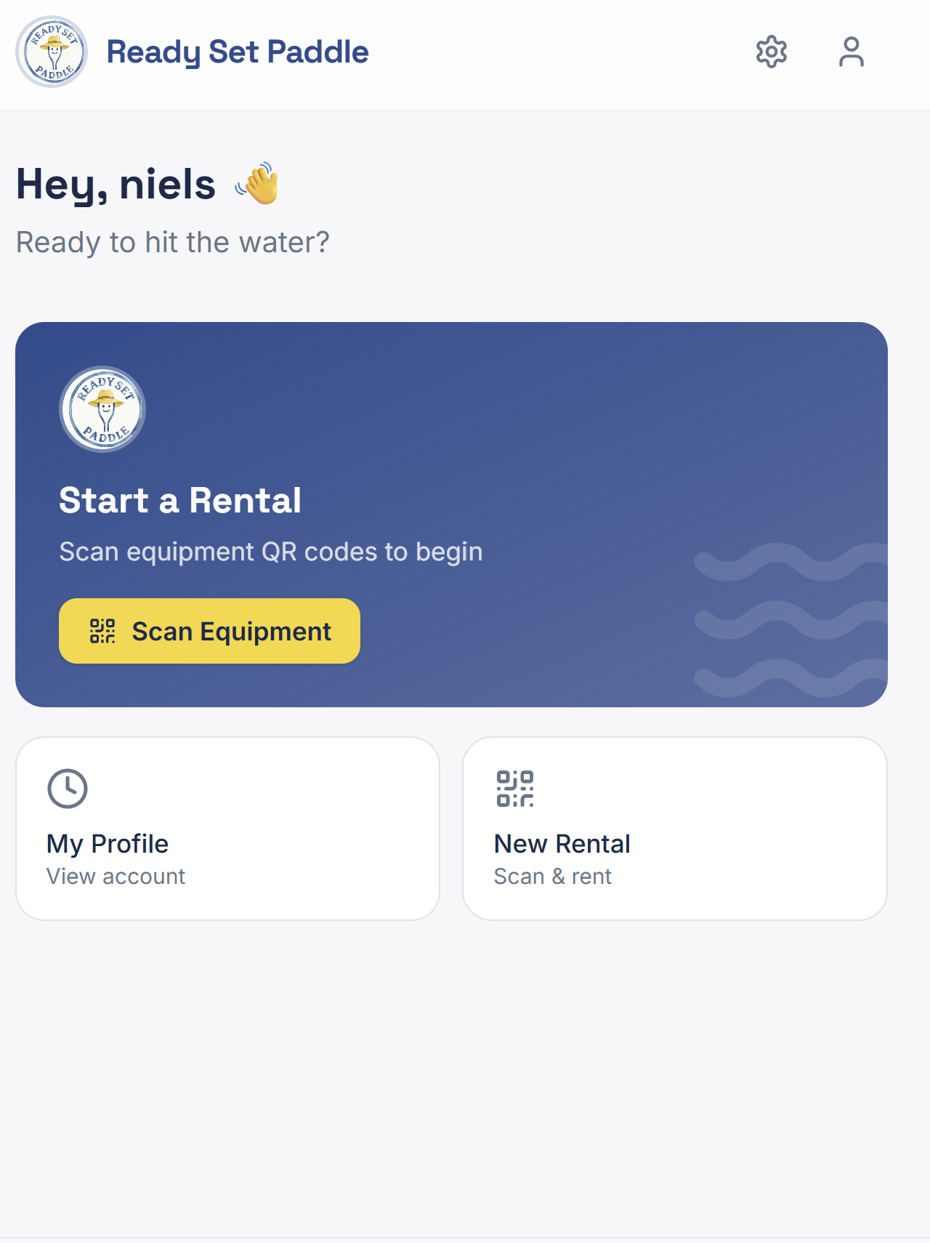Click the Start a Rental heading
930x1243 pixels.
point(181,500)
